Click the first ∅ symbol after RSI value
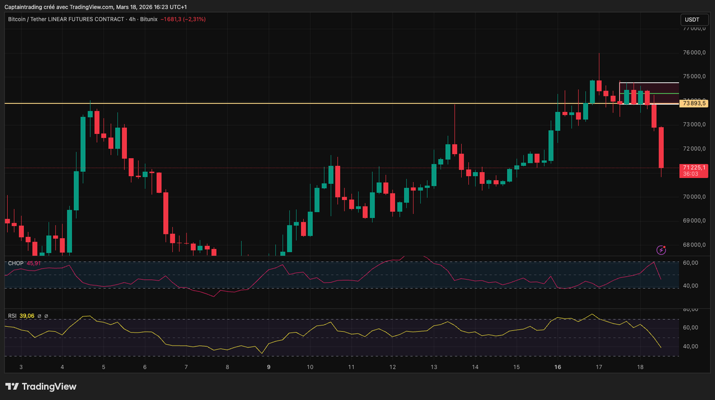The height and width of the screenshot is (400, 715). click(x=39, y=315)
